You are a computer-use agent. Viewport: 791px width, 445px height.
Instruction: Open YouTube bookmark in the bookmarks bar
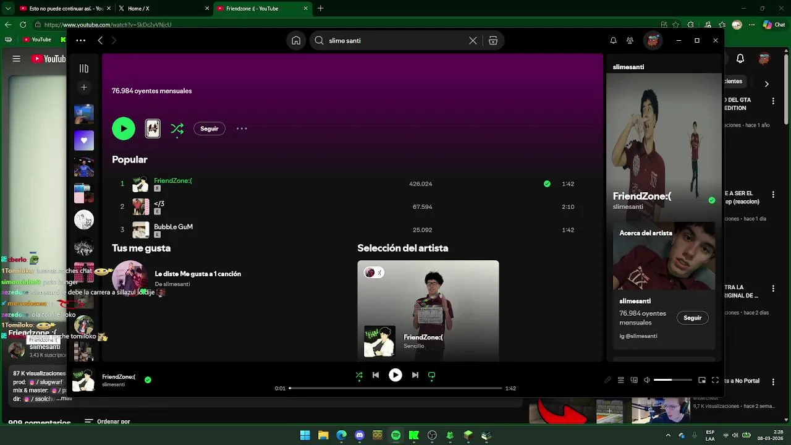(37, 40)
